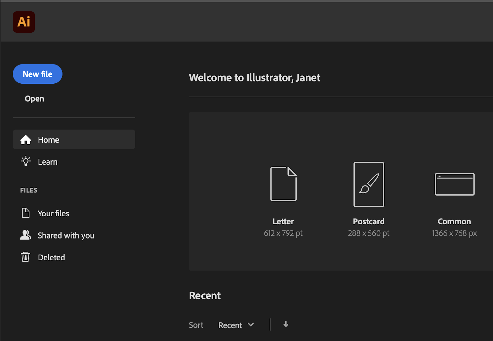The width and height of the screenshot is (493, 341).
Task: Click the Letter preset label
Action: [x=283, y=221]
